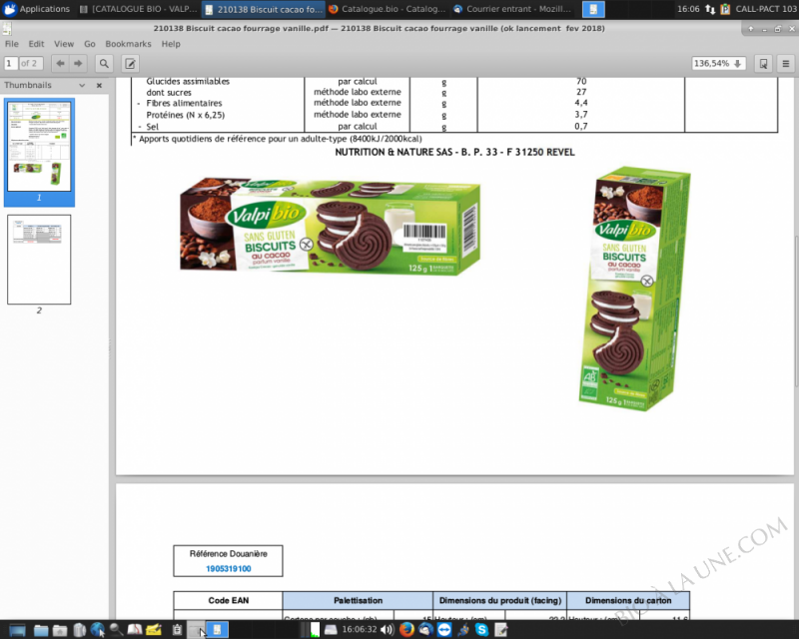Click the CALL-PACT 103 user label
Viewport: 799px width, 639px height.
point(766,9)
